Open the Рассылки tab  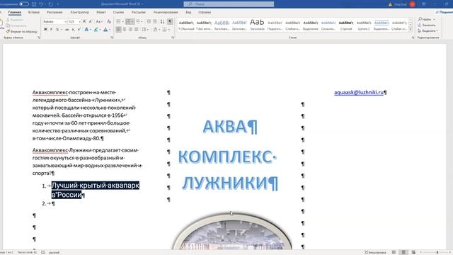point(139,13)
